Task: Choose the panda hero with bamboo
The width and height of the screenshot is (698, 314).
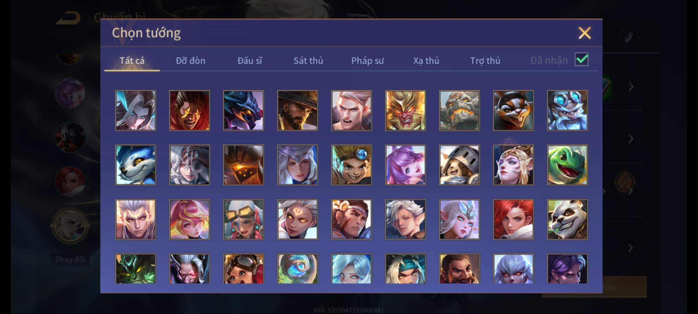Action: coord(567,220)
